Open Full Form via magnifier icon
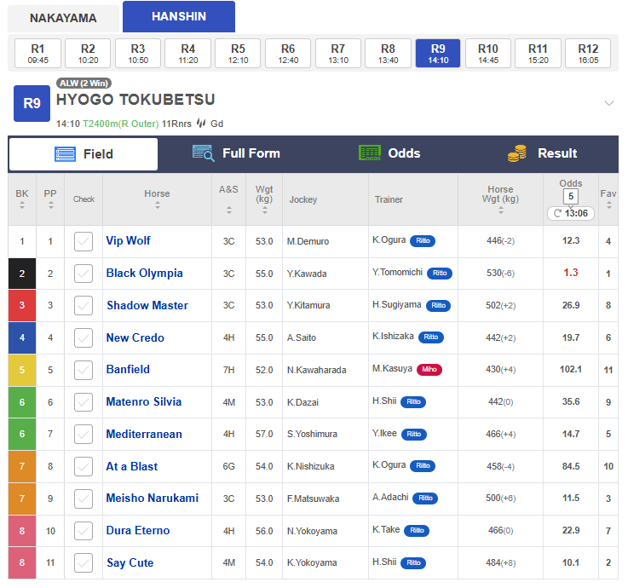Viewport: 628px width, 588px height. point(204,153)
